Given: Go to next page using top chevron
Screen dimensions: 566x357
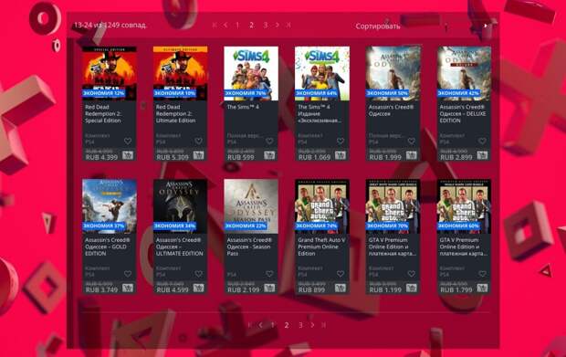Looking at the screenshot, I should (278, 25).
